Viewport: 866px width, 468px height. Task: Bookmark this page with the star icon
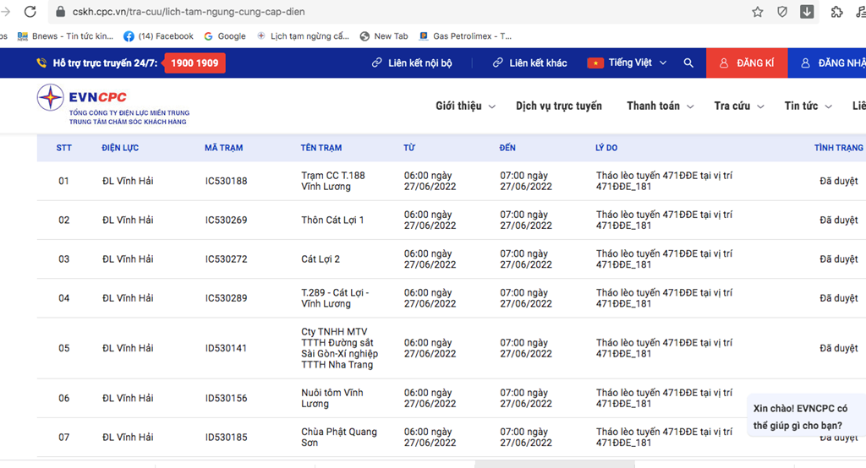(x=758, y=12)
